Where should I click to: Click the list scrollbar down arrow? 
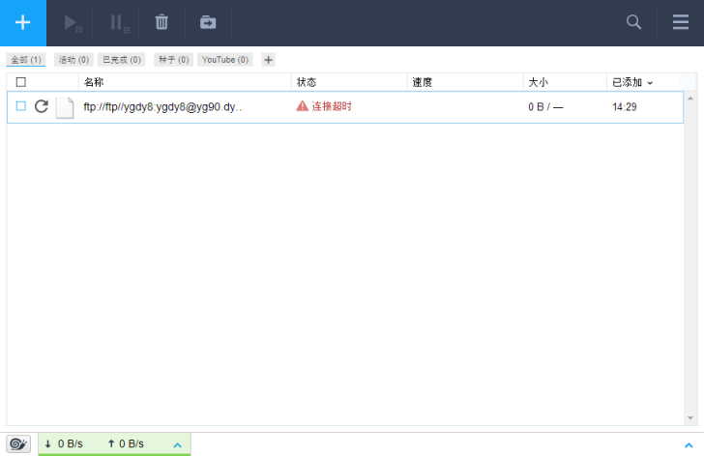pos(690,418)
